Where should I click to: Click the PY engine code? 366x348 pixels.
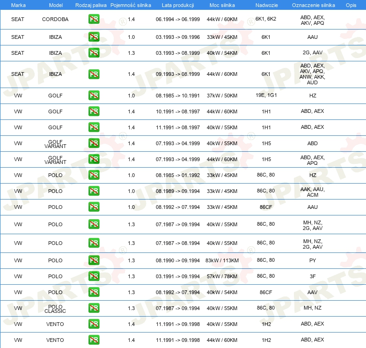313,260
